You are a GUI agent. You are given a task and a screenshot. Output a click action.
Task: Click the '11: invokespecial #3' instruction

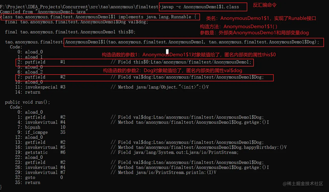[40, 87]
